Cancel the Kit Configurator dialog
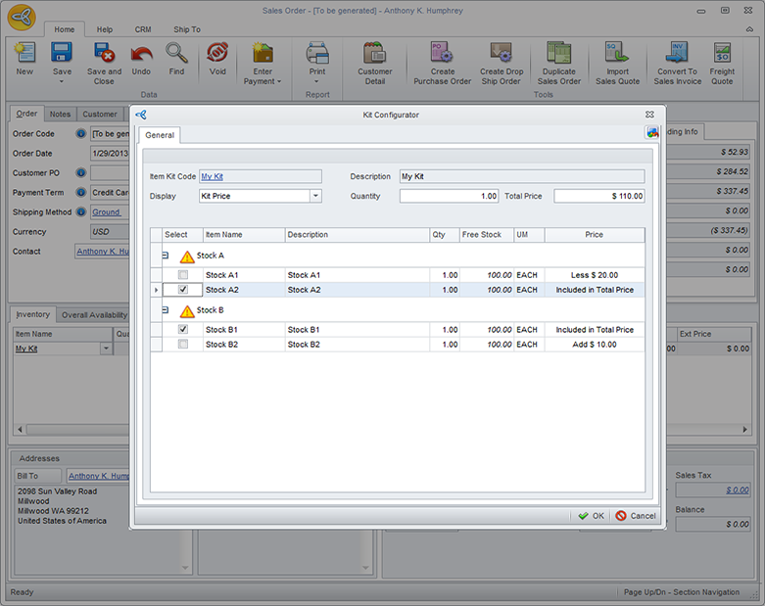Screen dimensions: 765x606 [x=636, y=516]
